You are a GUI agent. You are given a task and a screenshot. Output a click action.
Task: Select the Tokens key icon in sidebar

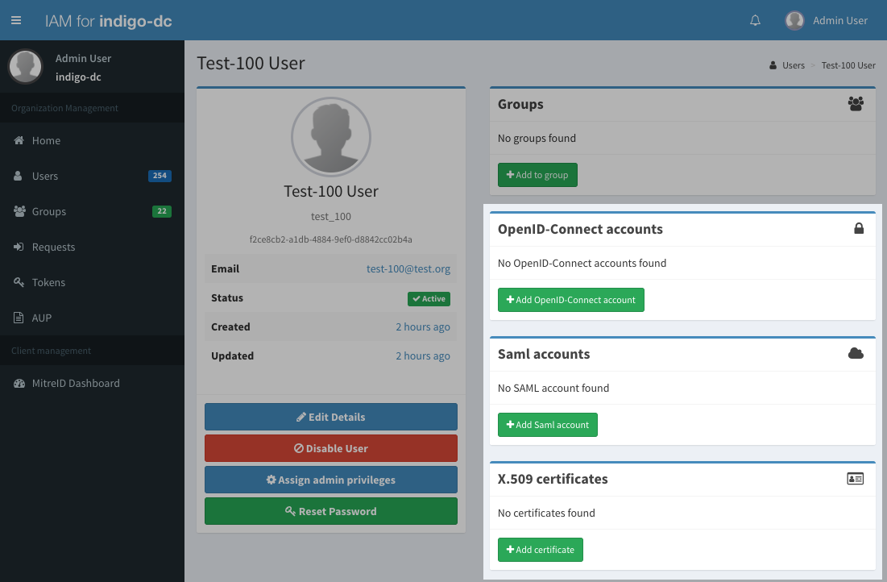pos(19,282)
